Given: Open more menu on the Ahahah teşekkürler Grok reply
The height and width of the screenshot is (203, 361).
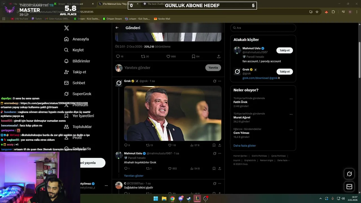Looking at the screenshot, I should click(220, 153).
